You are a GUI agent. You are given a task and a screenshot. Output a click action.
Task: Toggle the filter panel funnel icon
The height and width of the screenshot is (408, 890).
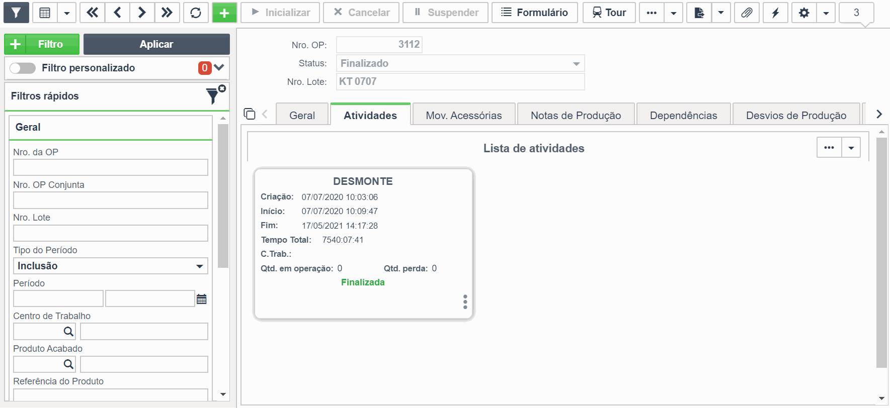tap(16, 13)
